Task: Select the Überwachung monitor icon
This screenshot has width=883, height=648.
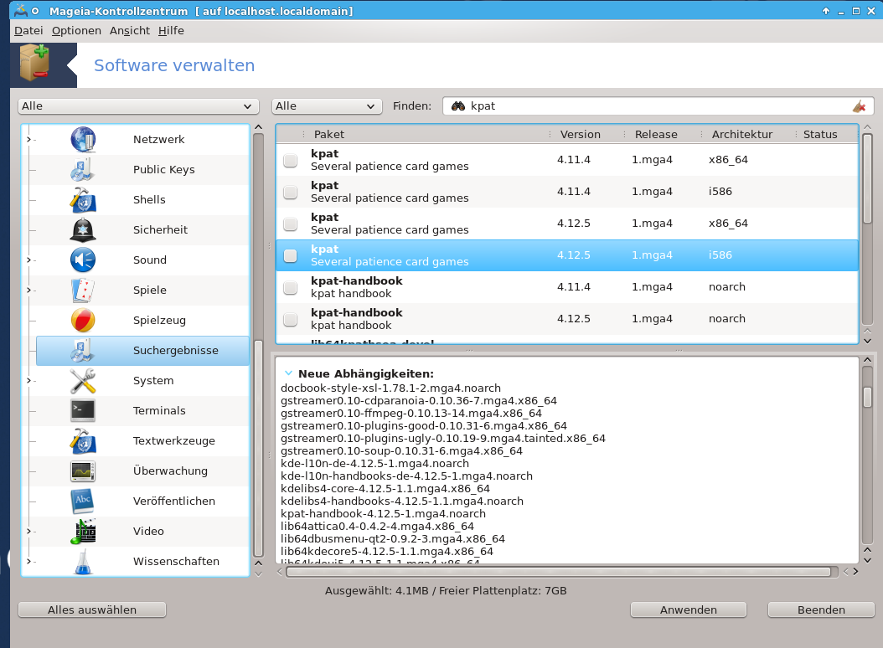Action: (x=83, y=471)
